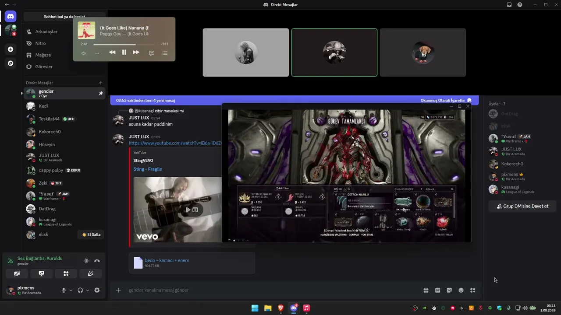This screenshot has width=561, height=315.
Task: Open Brave browser from the taskbar
Action: 280,308
